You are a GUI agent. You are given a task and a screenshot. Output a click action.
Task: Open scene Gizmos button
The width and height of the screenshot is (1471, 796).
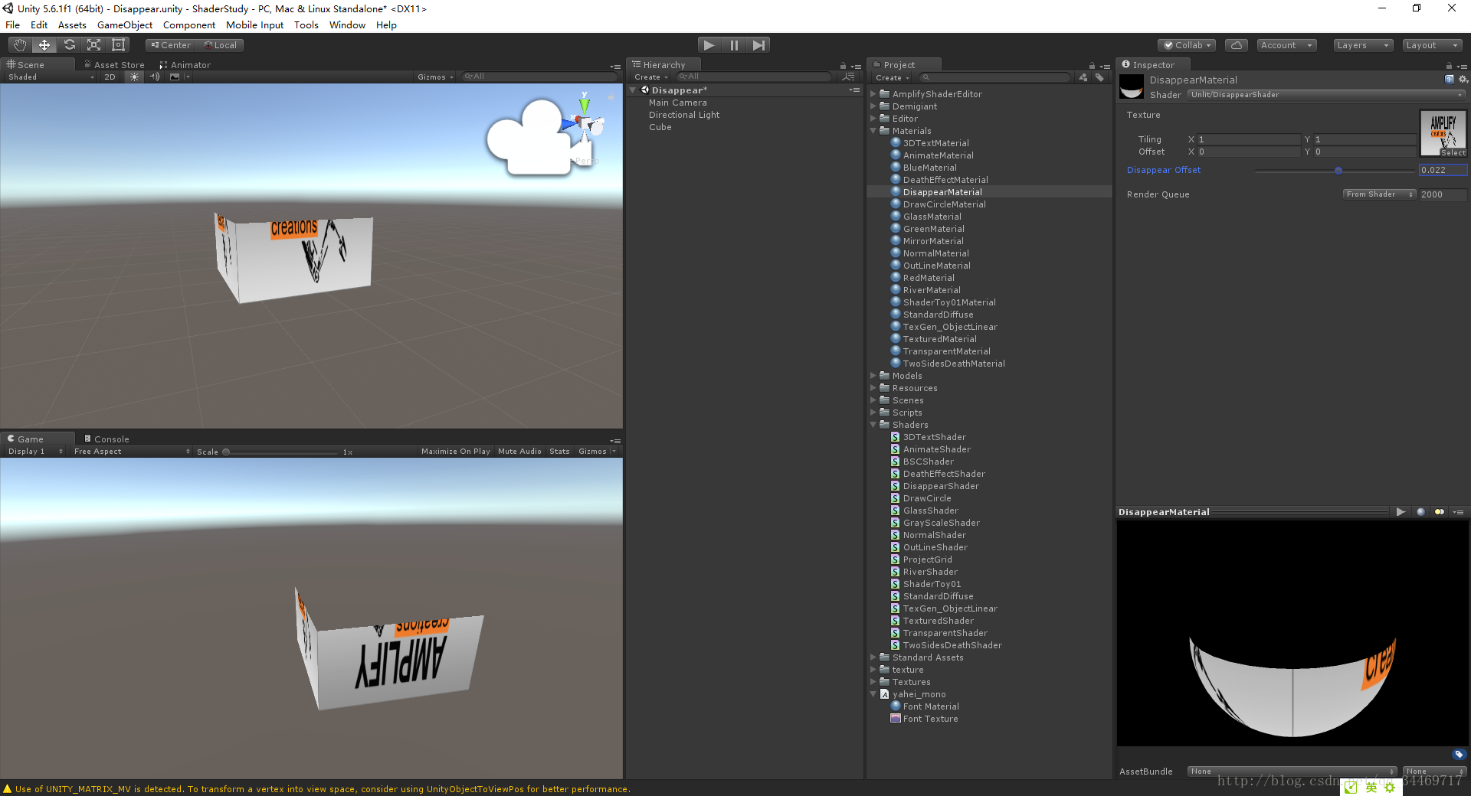(x=435, y=77)
